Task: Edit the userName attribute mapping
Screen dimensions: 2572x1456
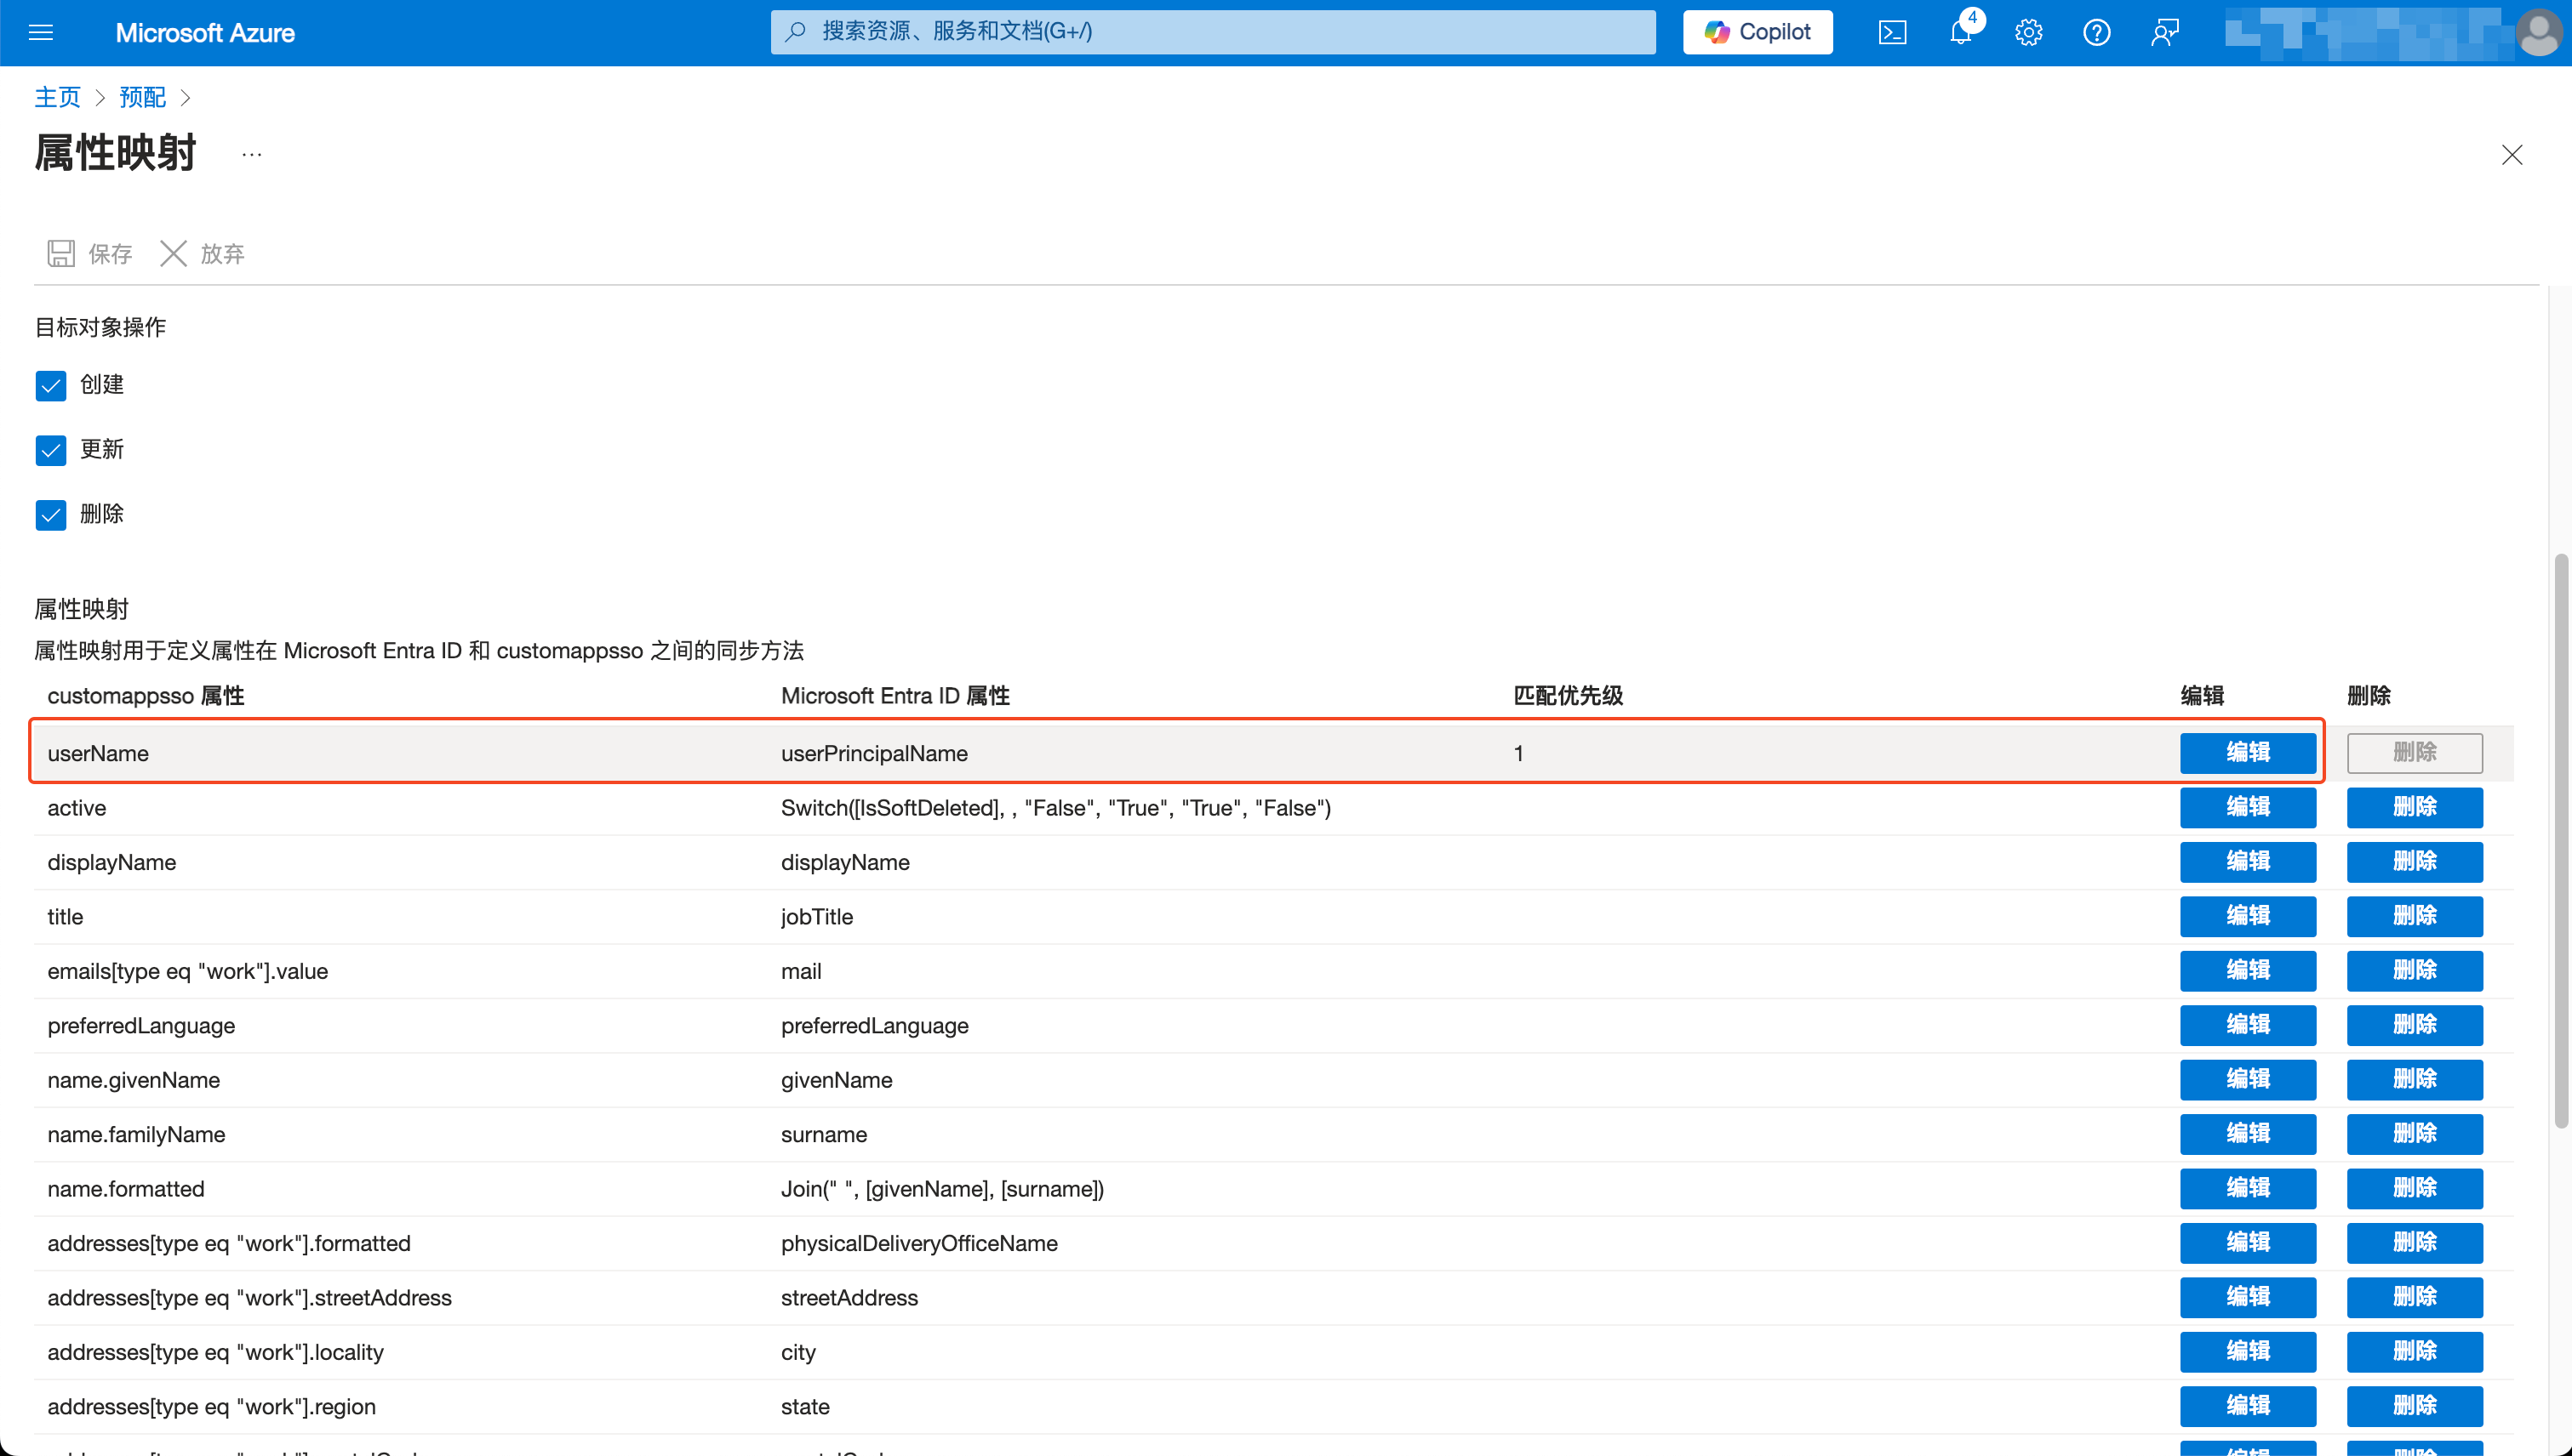Action: coord(2248,752)
